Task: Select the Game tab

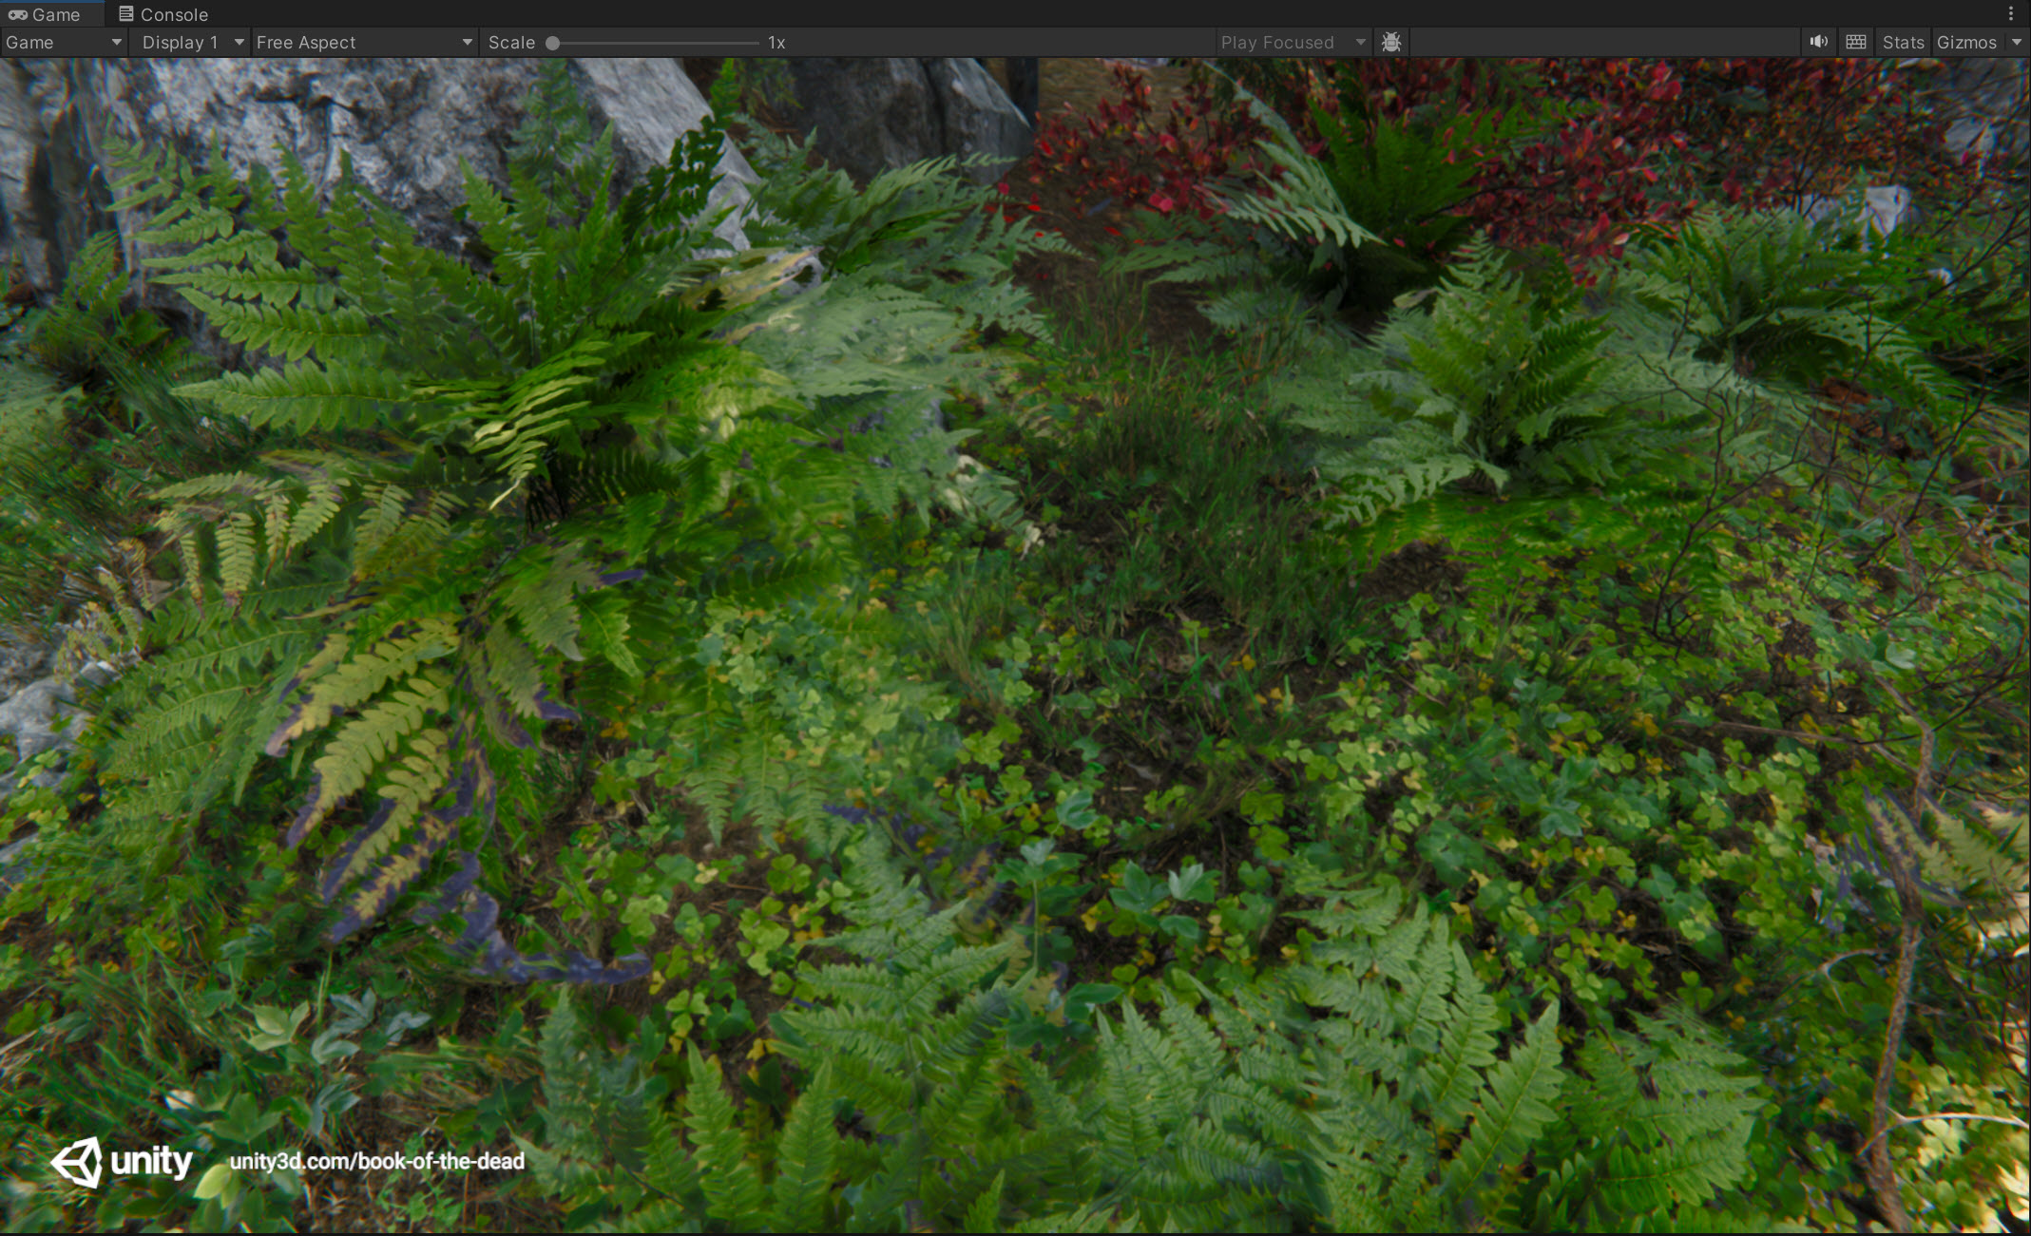Action: pyautogui.click(x=55, y=14)
